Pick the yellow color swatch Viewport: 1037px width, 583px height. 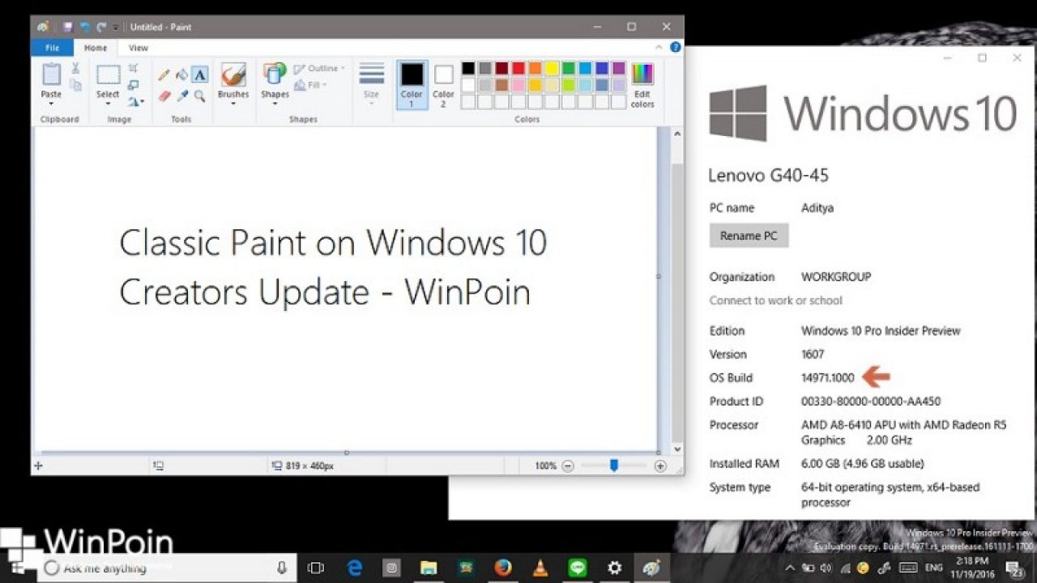552,68
